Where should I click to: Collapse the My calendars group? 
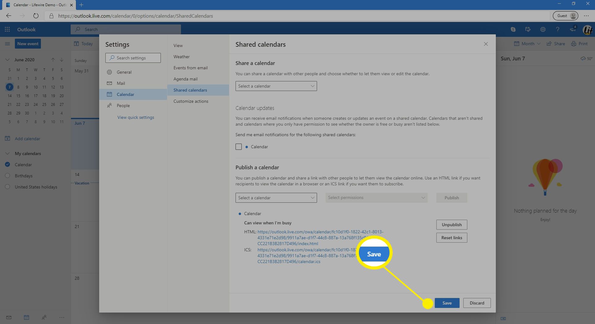pos(7,153)
